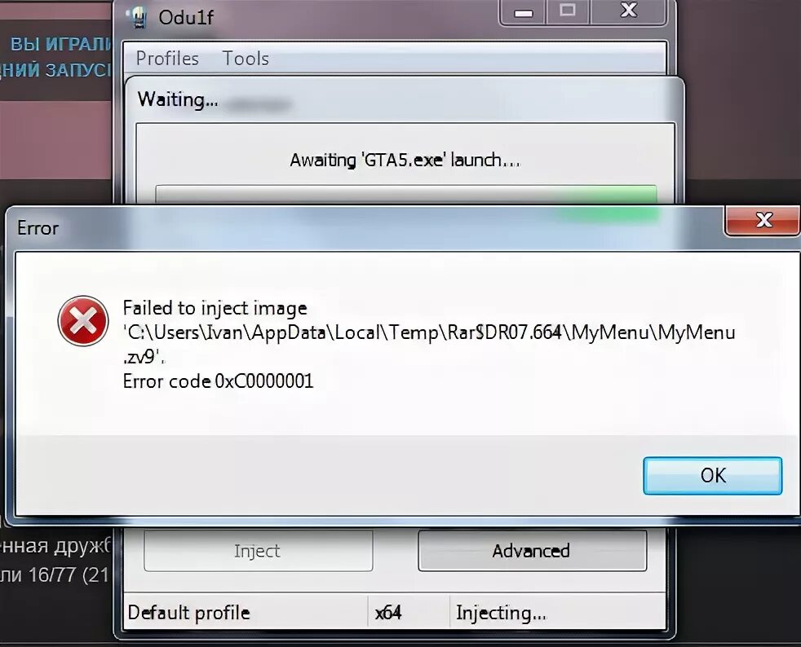
Task: Click OK to dismiss the error
Action: tap(713, 476)
